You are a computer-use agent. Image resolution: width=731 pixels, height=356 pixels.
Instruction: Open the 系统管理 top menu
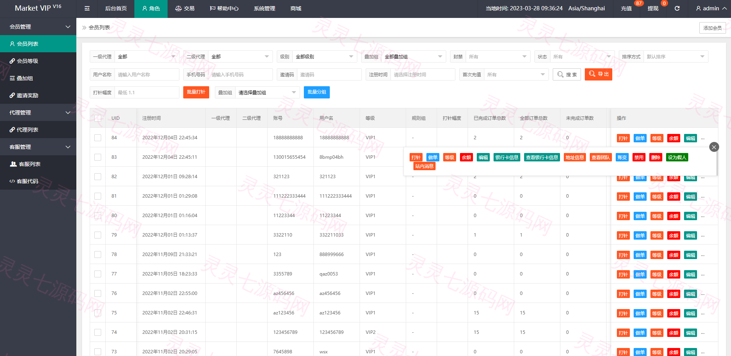point(265,8)
